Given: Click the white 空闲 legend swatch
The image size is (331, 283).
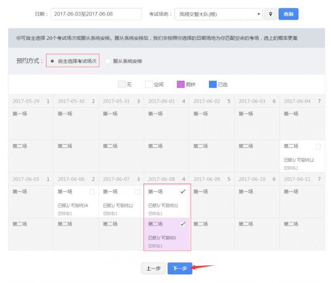Looking at the screenshot, I should tap(149, 84).
